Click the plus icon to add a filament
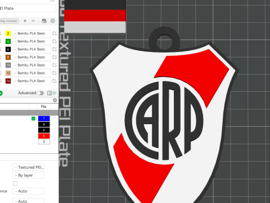Viewport: 270px width, 203px height. [25, 21]
